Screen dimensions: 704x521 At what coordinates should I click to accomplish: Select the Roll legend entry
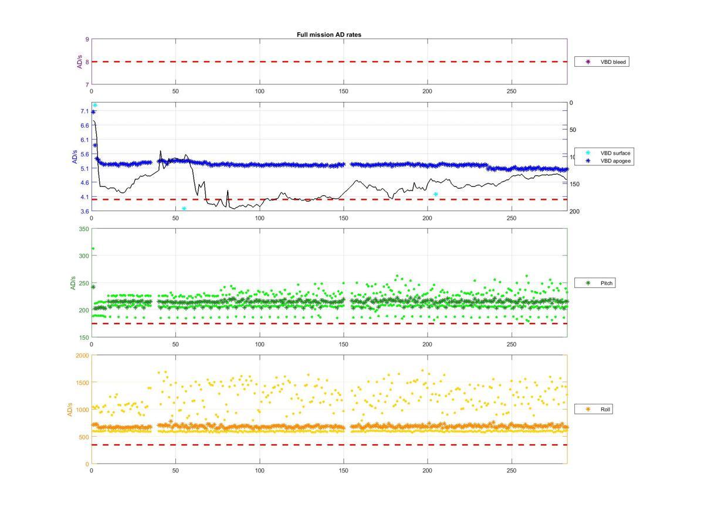(594, 409)
